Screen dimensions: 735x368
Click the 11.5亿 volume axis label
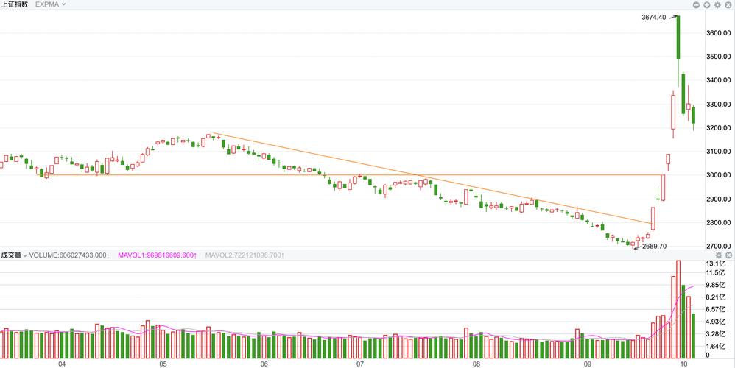[715, 272]
